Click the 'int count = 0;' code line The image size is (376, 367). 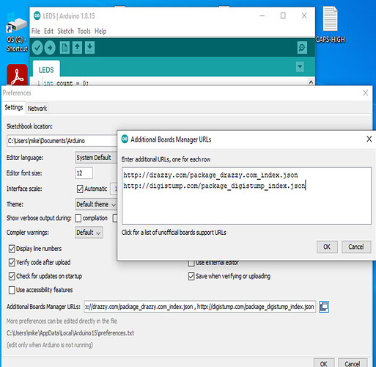pyautogui.click(x=66, y=83)
